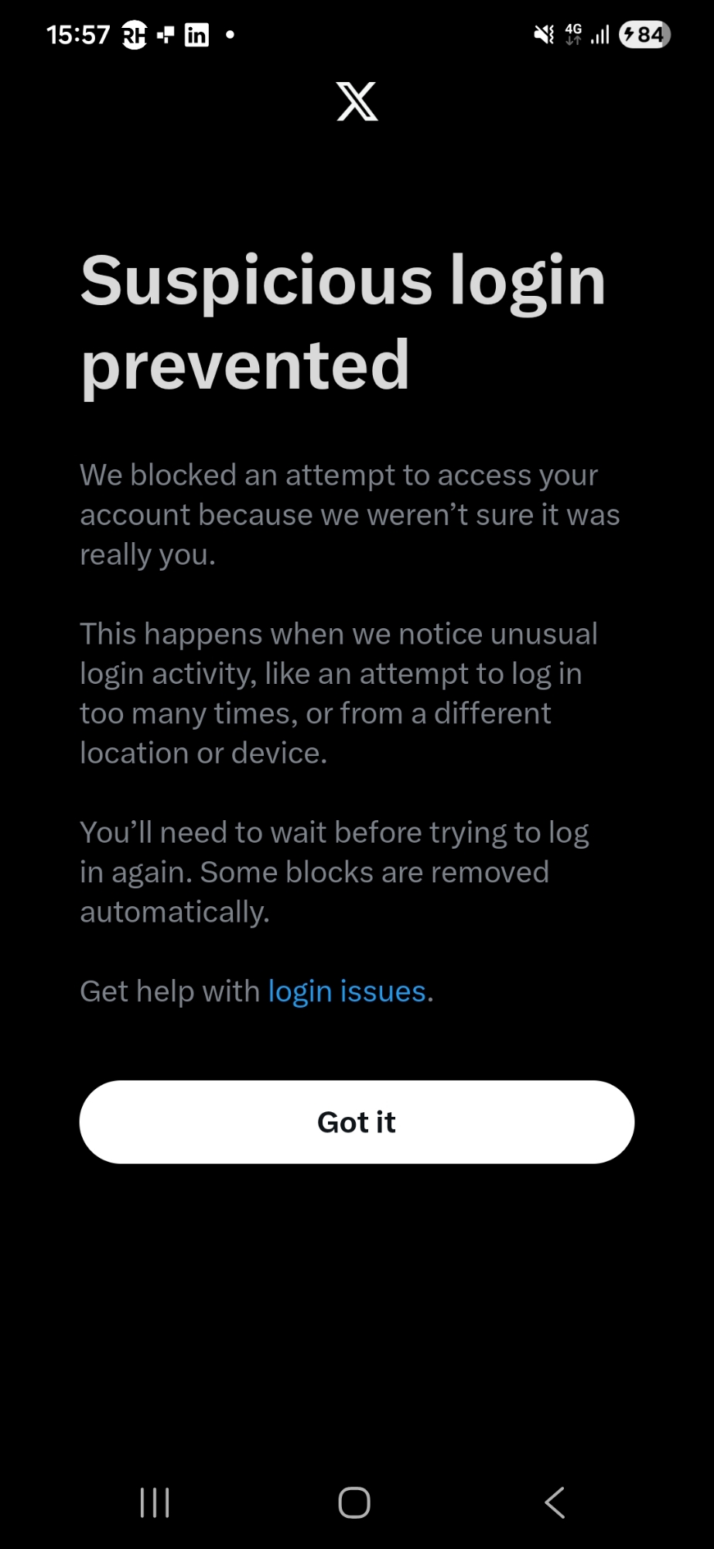Viewport: 714px width, 1549px height.
Task: Tap the plus-shaped notification icon beside LinkedIn
Action: [166, 35]
